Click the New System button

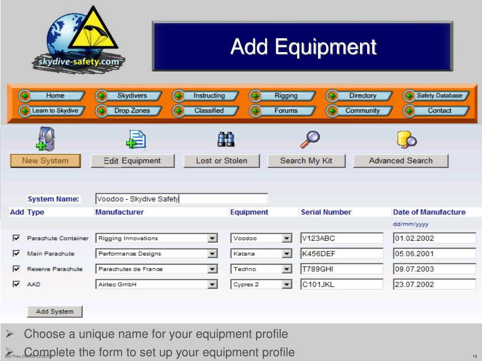[46, 161]
